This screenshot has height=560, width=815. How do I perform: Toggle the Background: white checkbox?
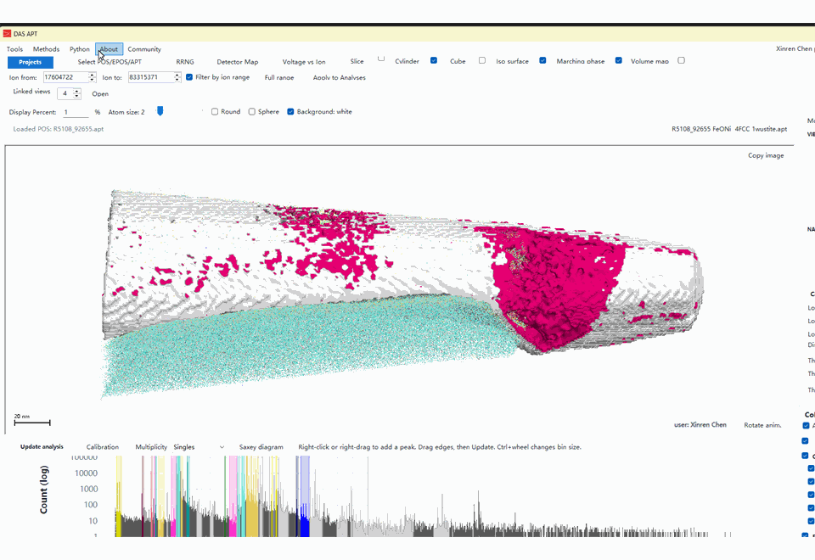tap(290, 112)
